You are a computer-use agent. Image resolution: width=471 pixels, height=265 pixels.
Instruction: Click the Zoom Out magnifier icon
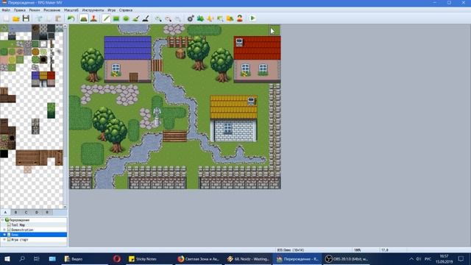pos(169,18)
